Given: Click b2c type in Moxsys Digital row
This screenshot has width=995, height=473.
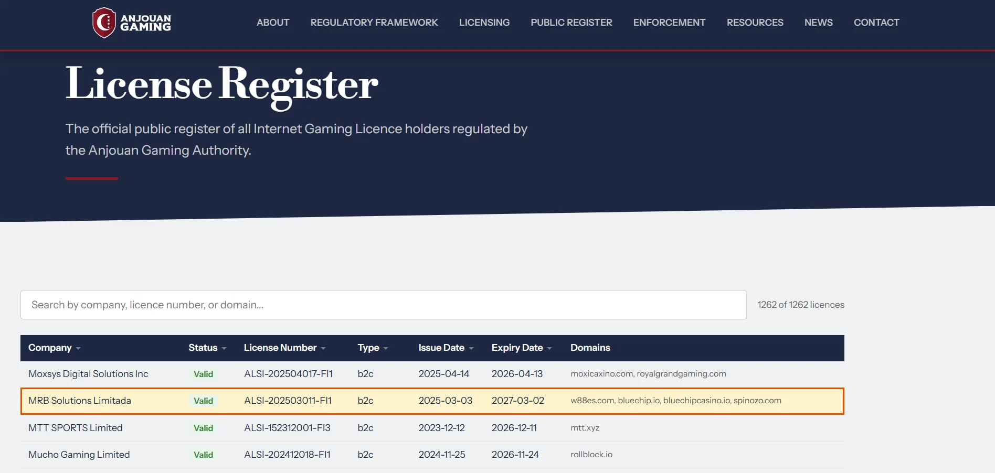Looking at the screenshot, I should (366, 374).
